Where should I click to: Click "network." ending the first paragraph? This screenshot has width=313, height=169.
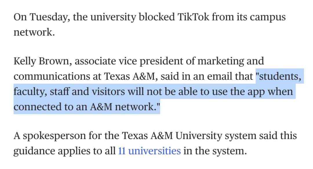point(34,32)
